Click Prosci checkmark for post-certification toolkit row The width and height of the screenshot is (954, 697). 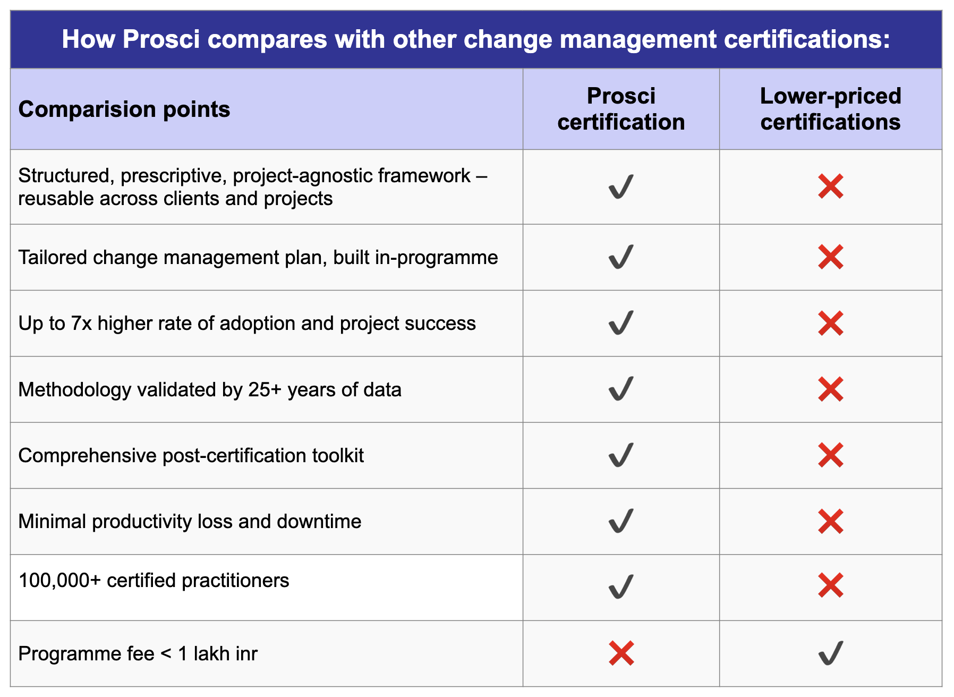[x=620, y=455]
